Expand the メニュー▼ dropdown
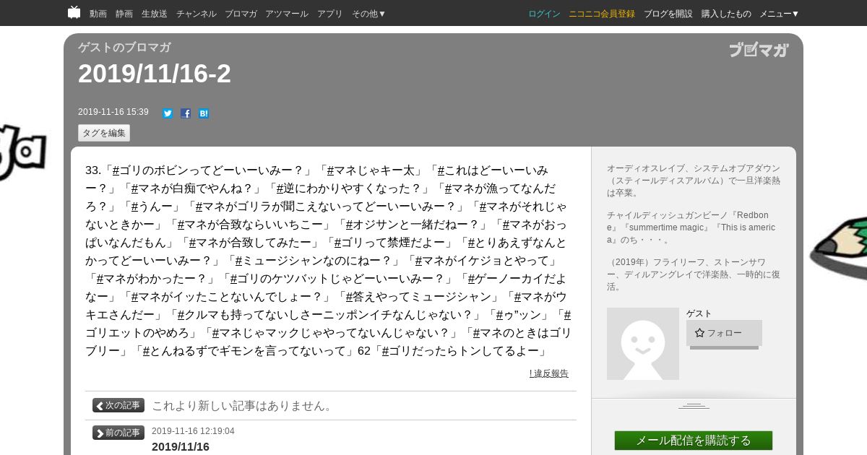The width and height of the screenshot is (867, 455). 780,14
